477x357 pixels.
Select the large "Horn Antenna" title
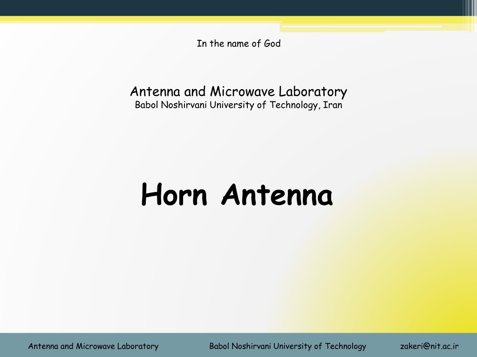[237, 195]
